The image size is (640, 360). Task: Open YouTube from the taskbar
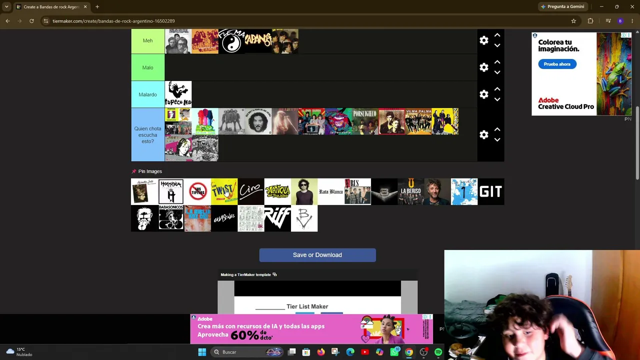point(364,352)
